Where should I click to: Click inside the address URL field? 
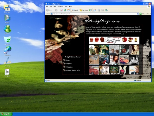click(94, 14)
